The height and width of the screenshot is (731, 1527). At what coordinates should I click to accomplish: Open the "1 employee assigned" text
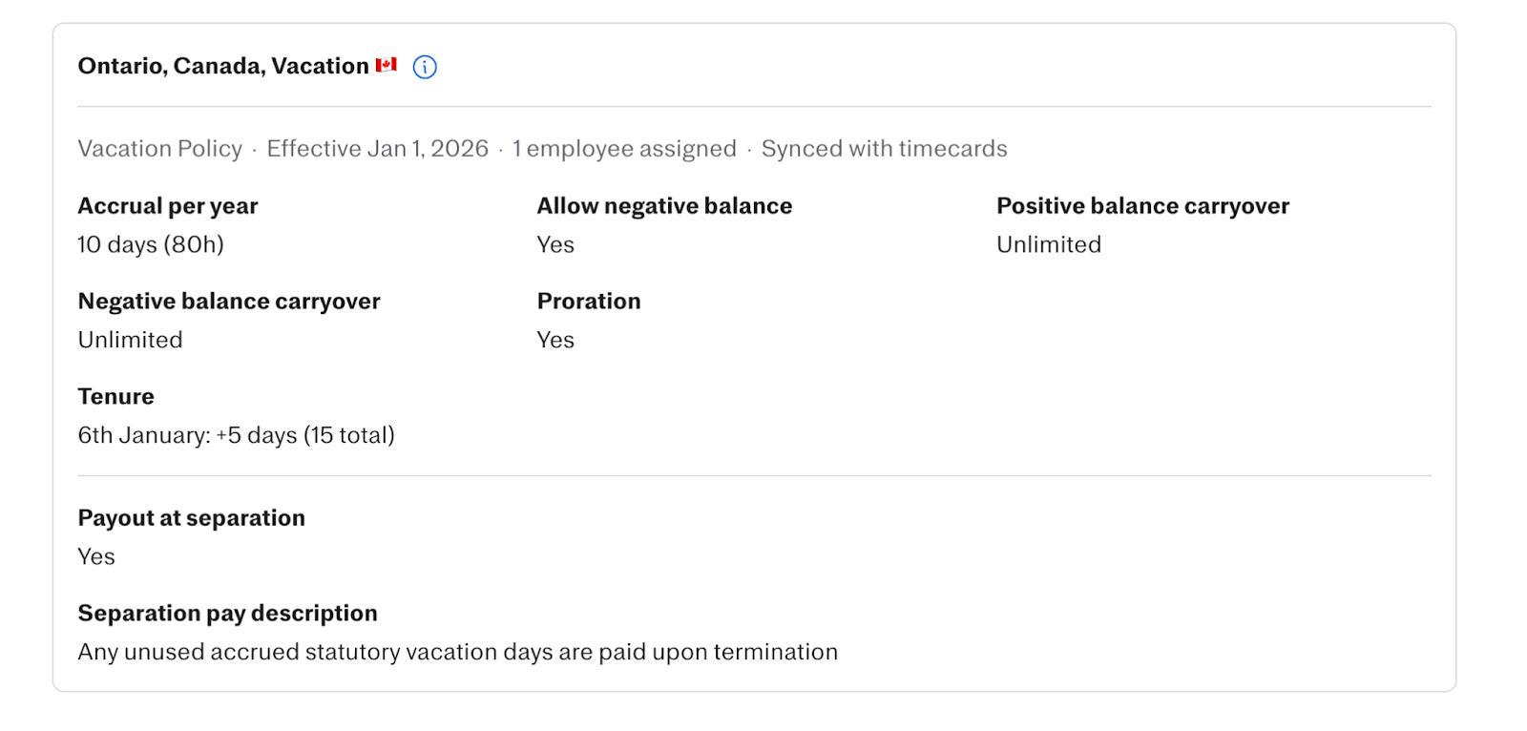coord(624,149)
